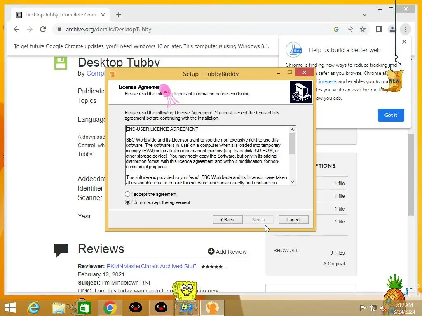Select I accept the agreement
422x316 pixels.
coord(151,194)
